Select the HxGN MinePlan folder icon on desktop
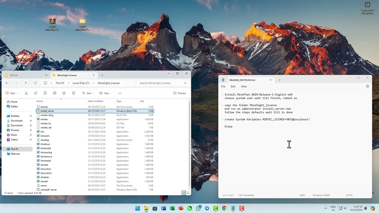The width and height of the screenshot is (379, 213). tap(82, 24)
